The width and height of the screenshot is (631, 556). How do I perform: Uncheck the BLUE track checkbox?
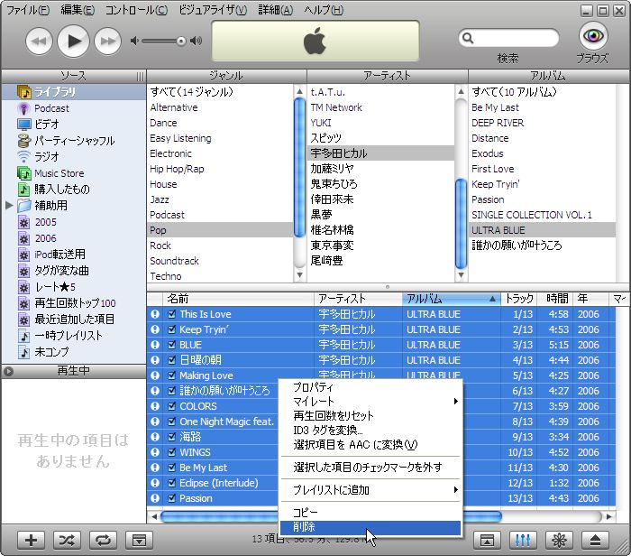[x=172, y=345]
